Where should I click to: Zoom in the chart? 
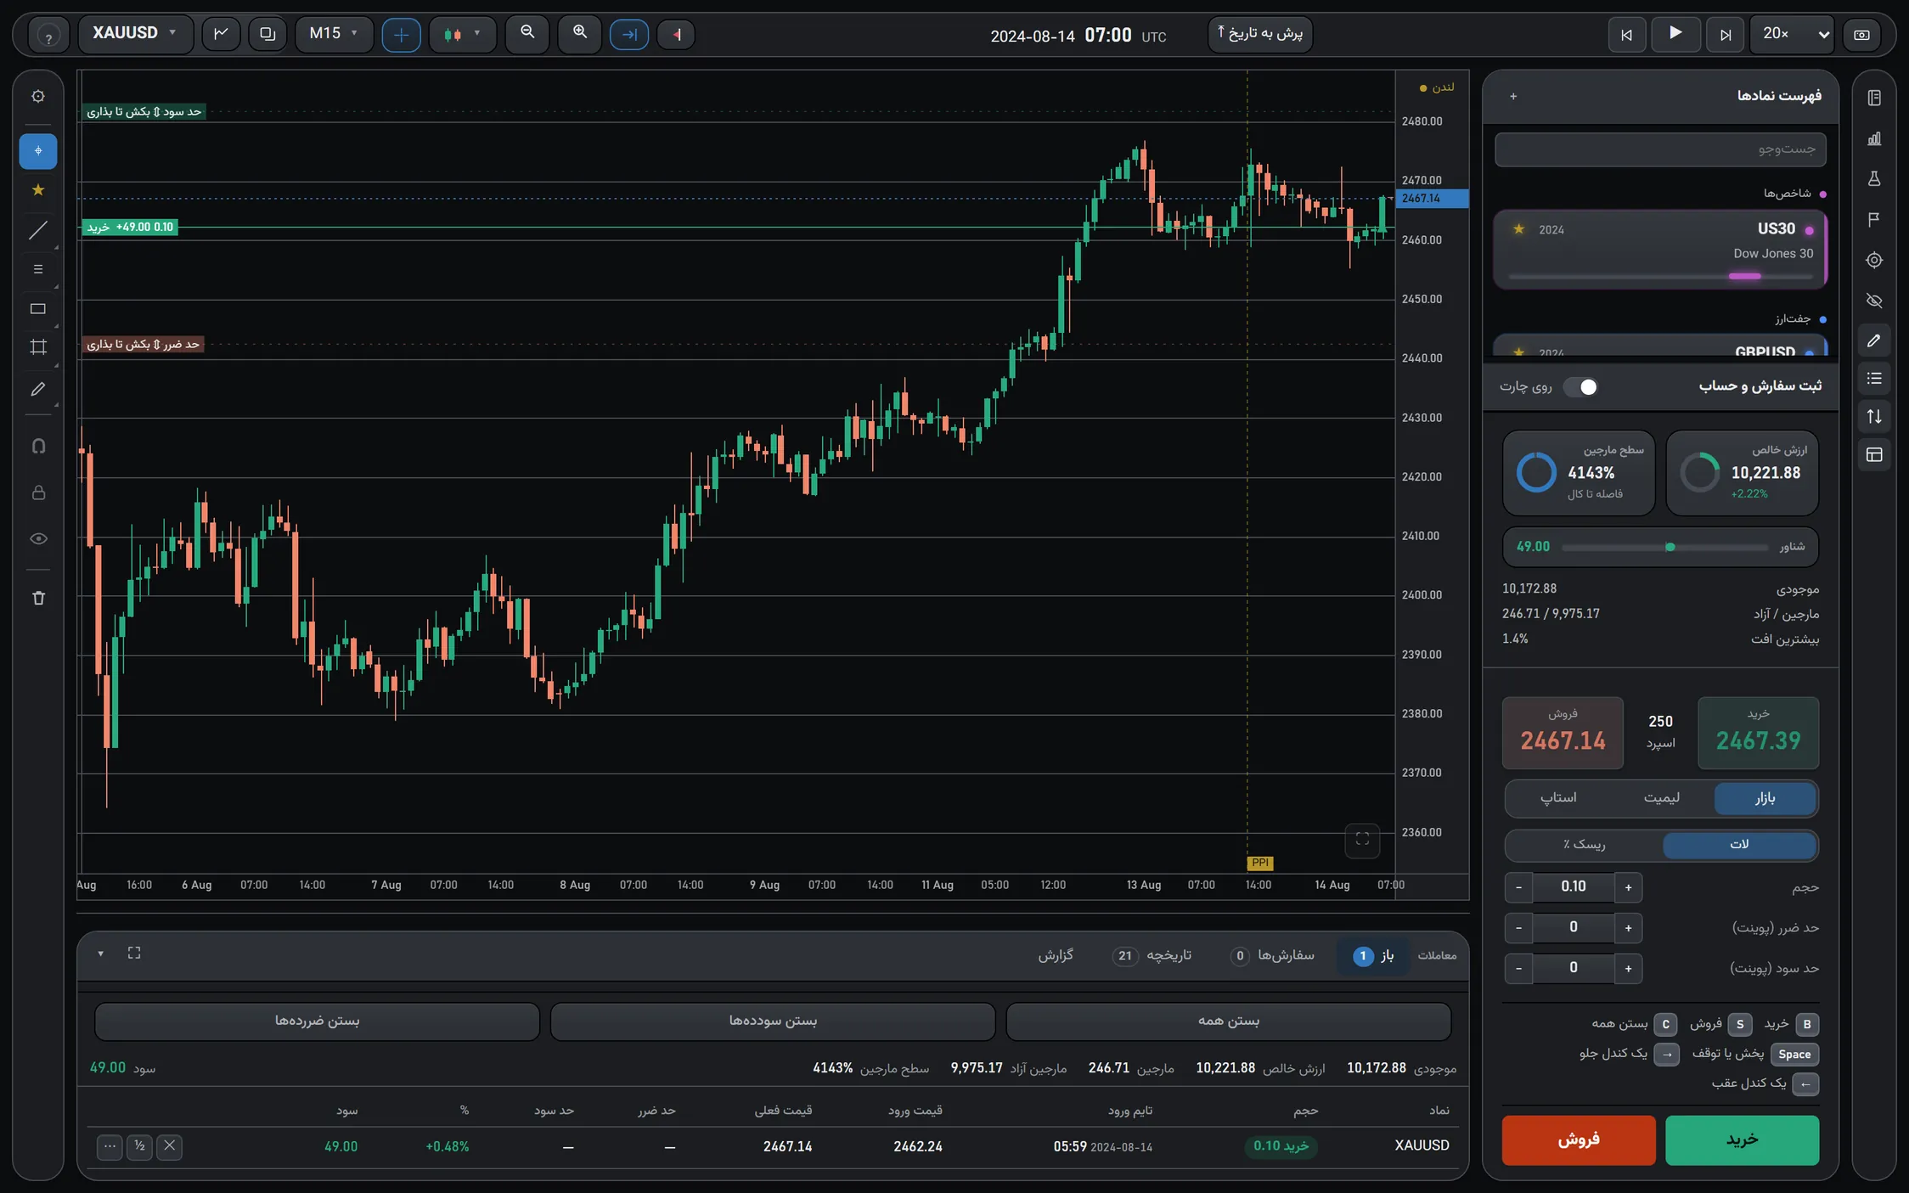click(580, 33)
